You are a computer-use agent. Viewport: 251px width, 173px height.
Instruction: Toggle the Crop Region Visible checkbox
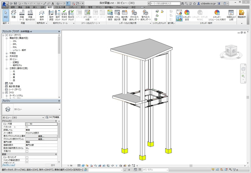27,160
